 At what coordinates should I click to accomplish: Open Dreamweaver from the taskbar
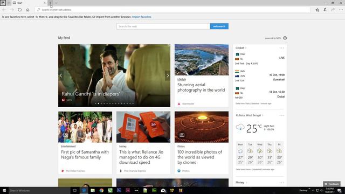(154, 190)
